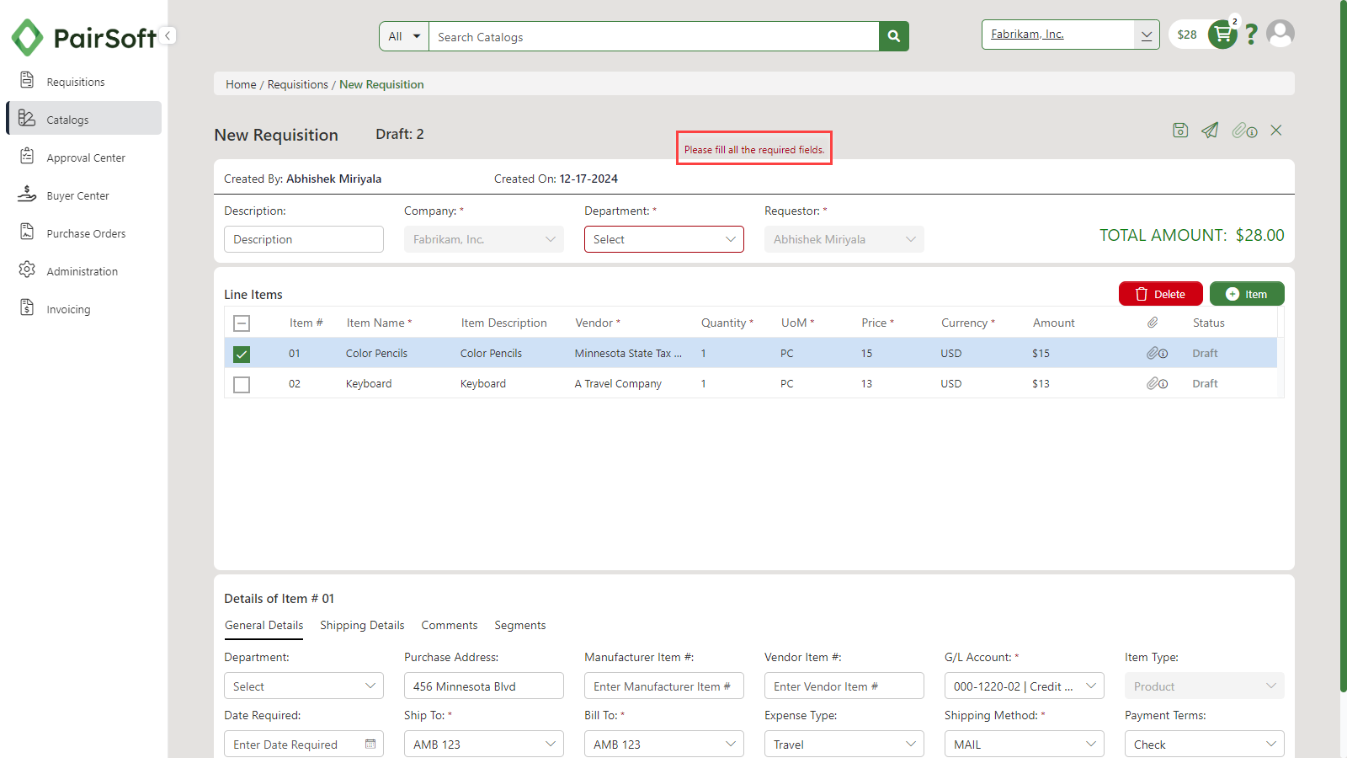
Task: Expand the Ship To dropdown
Action: (484, 745)
